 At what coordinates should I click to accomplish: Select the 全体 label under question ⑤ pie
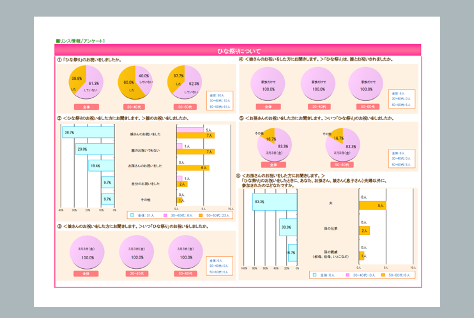coord(273,165)
